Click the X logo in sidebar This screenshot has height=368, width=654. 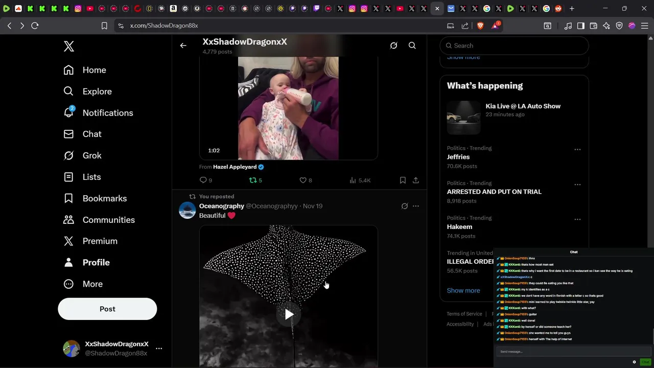tap(69, 47)
